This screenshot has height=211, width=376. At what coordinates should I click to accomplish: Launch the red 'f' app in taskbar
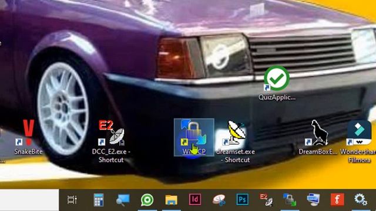point(337,199)
